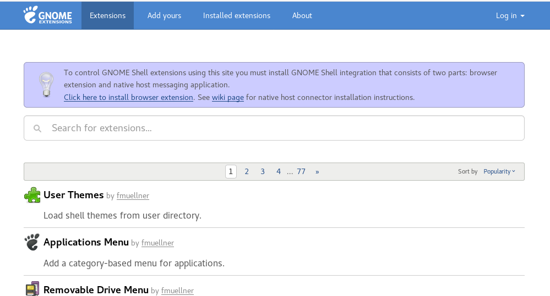Image resolution: width=550 pixels, height=296 pixels.
Task: Expand the Log in dropdown
Action: point(510,15)
